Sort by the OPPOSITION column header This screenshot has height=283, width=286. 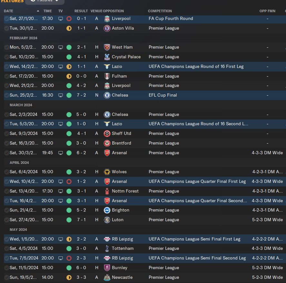113,11
